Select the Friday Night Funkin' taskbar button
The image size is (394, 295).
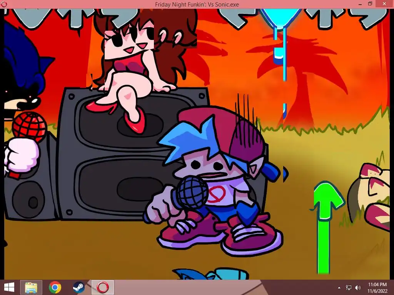102,287
